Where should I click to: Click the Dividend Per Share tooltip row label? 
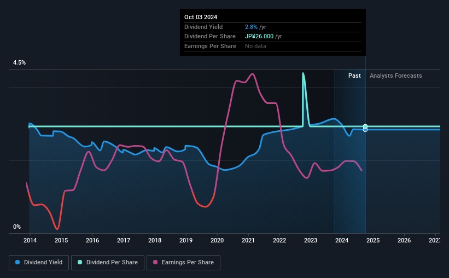tap(210, 37)
